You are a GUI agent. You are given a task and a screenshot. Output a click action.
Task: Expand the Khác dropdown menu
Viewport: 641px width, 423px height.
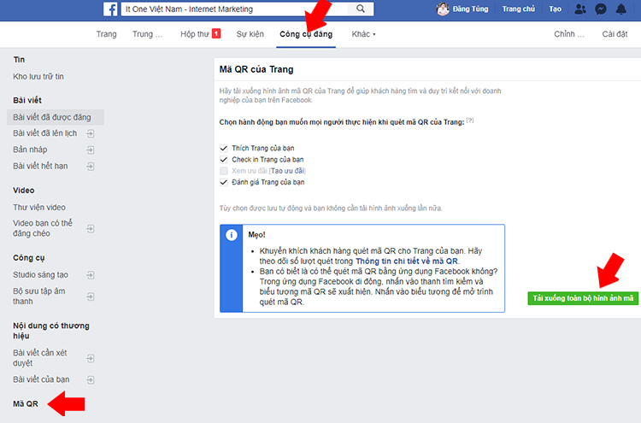click(363, 34)
